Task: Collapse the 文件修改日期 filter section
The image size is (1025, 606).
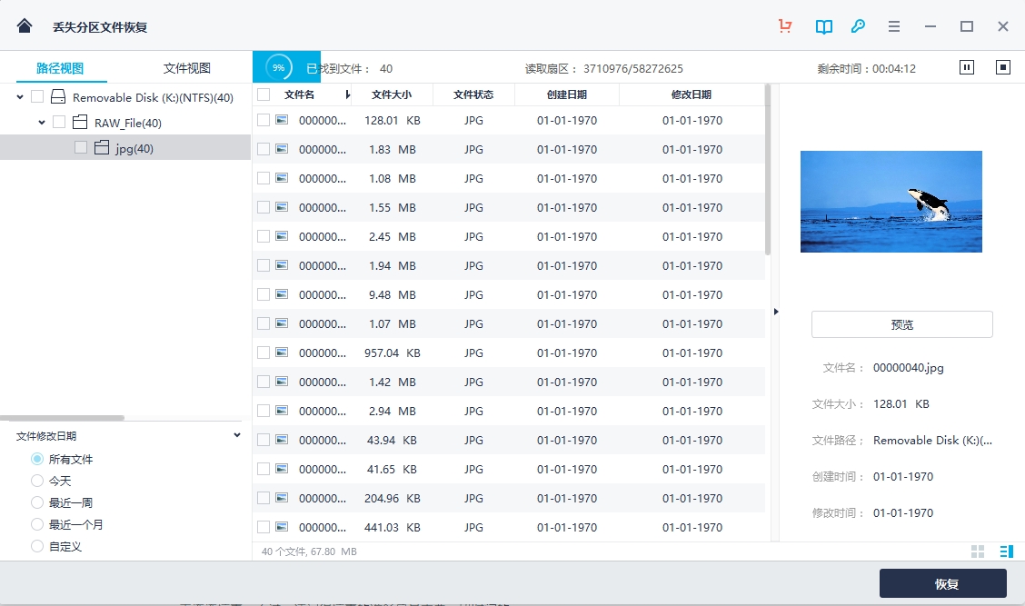Action: click(x=237, y=435)
